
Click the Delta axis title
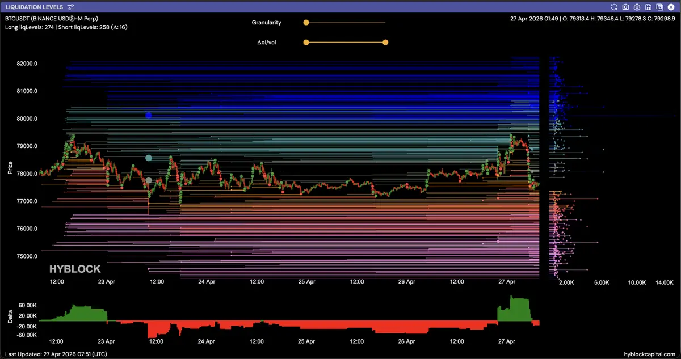10,317
